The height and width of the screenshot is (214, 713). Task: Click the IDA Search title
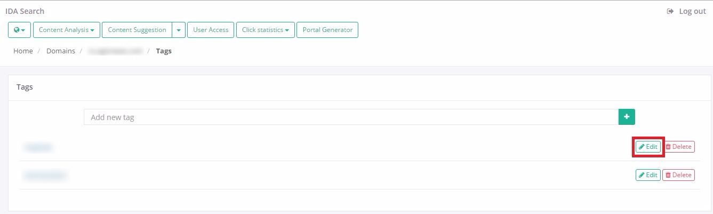point(25,11)
